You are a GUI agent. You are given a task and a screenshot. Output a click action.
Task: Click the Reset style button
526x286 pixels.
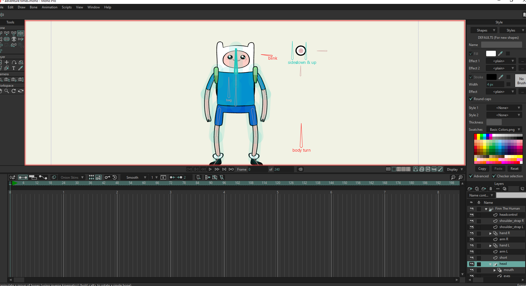[x=514, y=169]
